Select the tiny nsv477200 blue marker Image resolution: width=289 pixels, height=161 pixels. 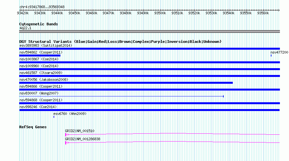[271, 56]
